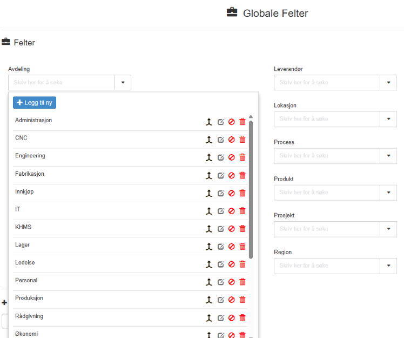Open the Process dropdown arrow

pos(388,156)
